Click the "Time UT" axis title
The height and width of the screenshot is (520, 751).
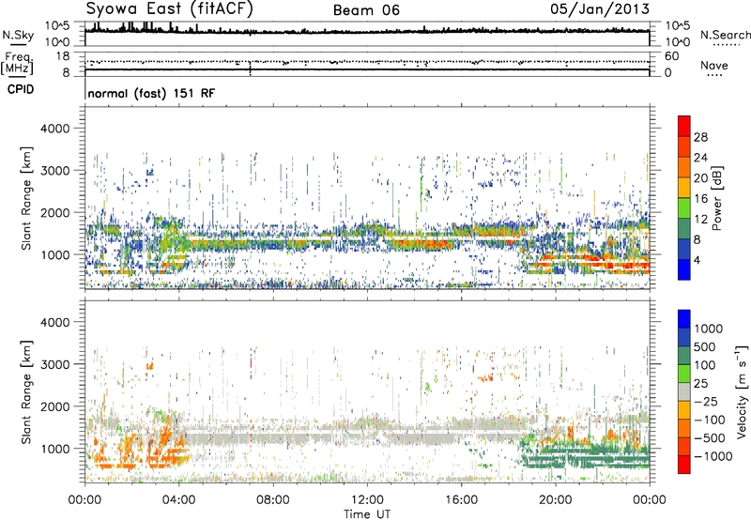(367, 514)
